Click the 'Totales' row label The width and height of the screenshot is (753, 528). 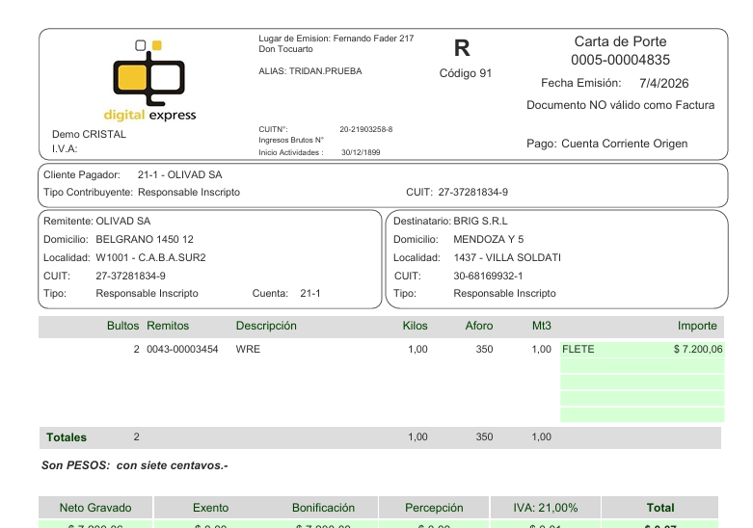[67, 437]
